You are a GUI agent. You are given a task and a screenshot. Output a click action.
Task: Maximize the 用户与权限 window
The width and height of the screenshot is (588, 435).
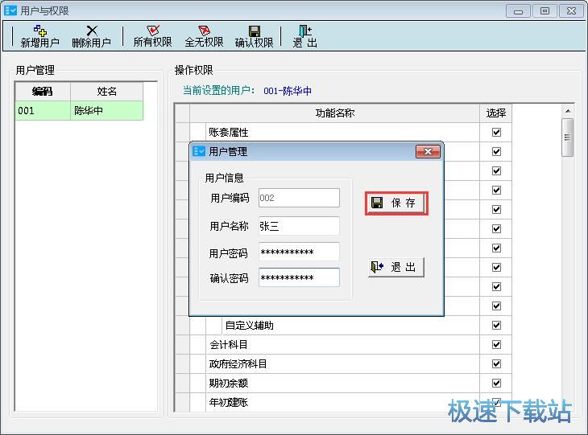pos(545,11)
